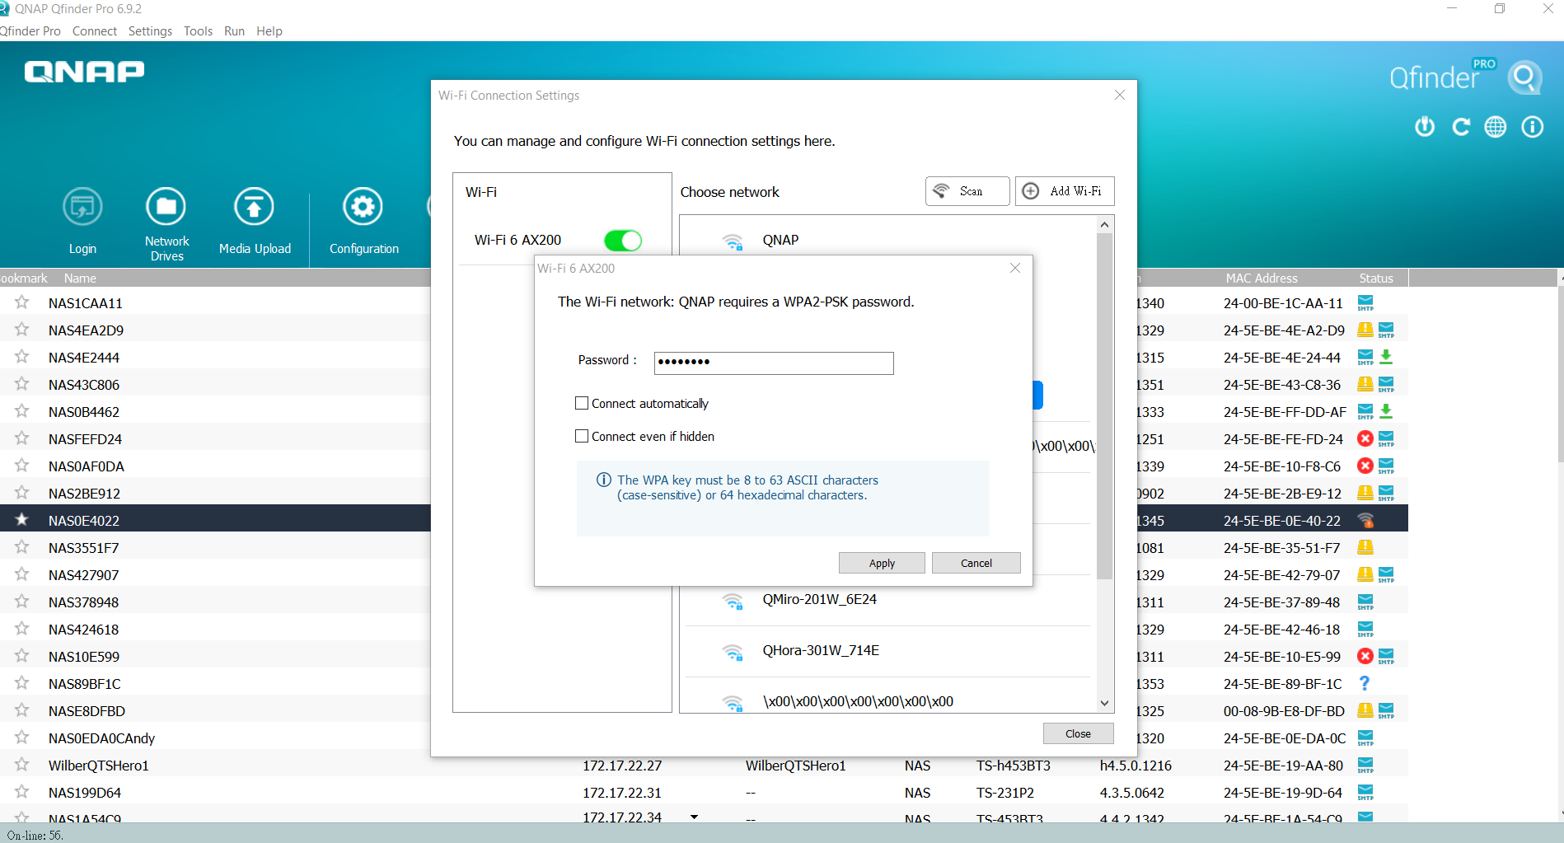This screenshot has width=1564, height=843.
Task: Disable the Wi-Fi 6 AX200 toggle
Action: [623, 241]
